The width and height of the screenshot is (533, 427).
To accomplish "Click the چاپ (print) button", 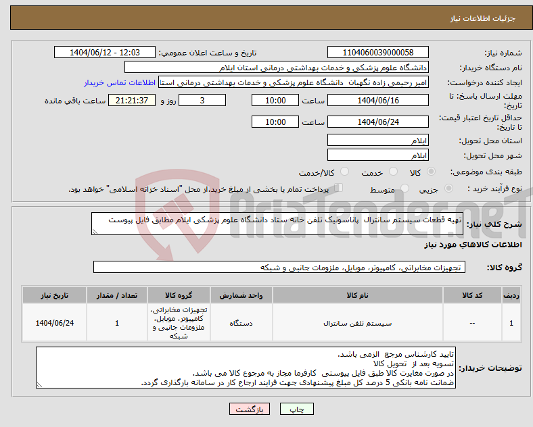I will coord(296,409).
